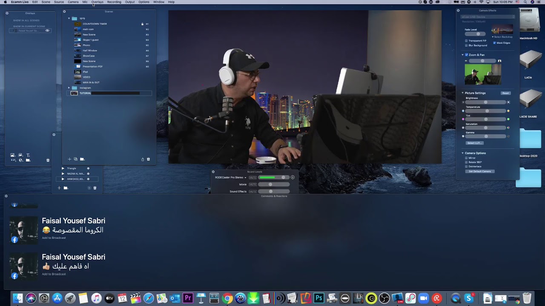The width and height of the screenshot is (545, 306).
Task: Delete the selected sound effect
Action: click(x=95, y=188)
